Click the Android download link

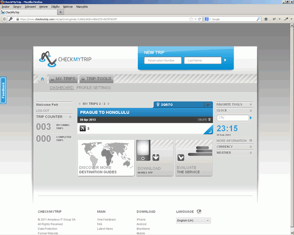pos(141,224)
